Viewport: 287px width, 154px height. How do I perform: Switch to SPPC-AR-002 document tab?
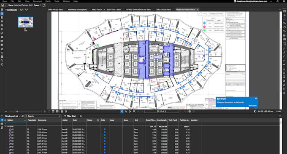(x=55, y=10)
